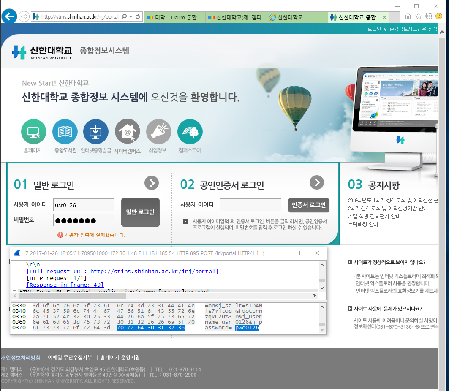
Task: Click the browser window maximize button
Action: (x=416, y=6)
